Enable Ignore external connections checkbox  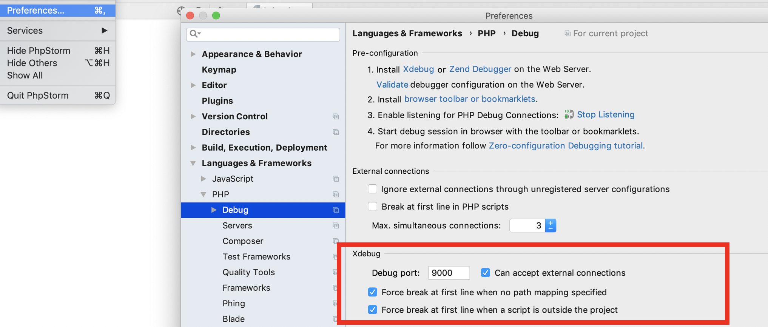click(x=373, y=189)
